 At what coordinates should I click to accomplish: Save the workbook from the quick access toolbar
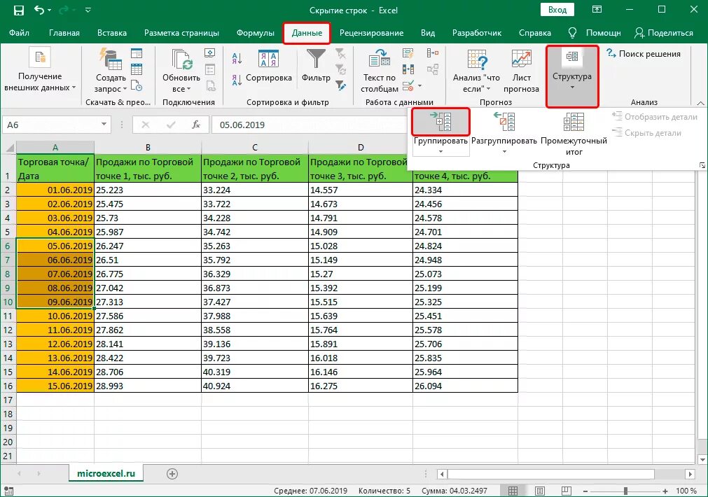tap(18, 10)
